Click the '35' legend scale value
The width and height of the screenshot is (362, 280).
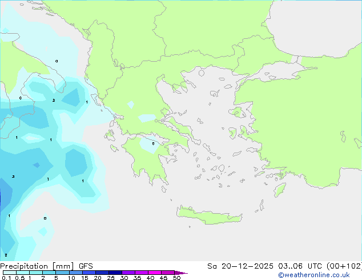pos(138,278)
